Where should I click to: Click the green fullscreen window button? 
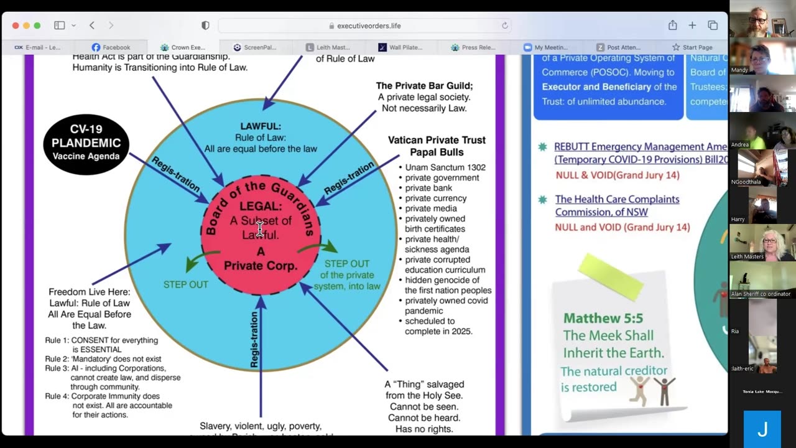tap(37, 26)
